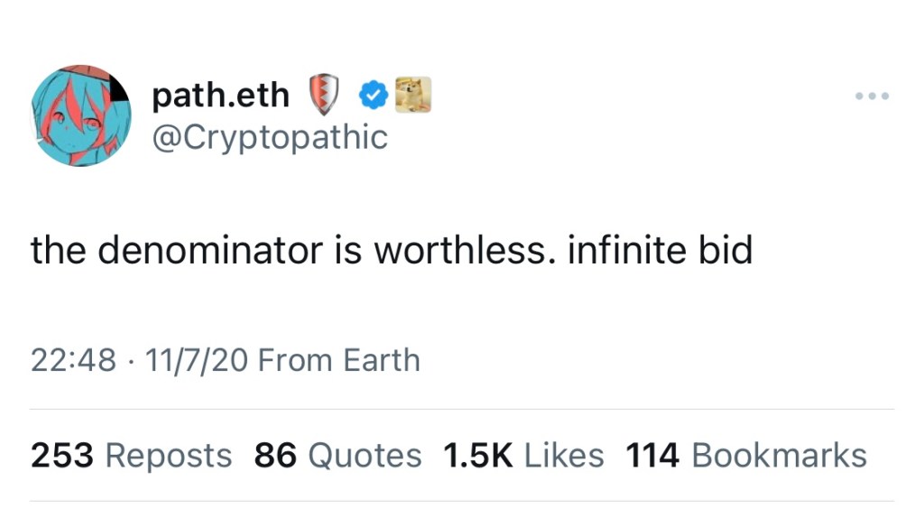Open the more options three-dot menu

pyautogui.click(x=873, y=96)
